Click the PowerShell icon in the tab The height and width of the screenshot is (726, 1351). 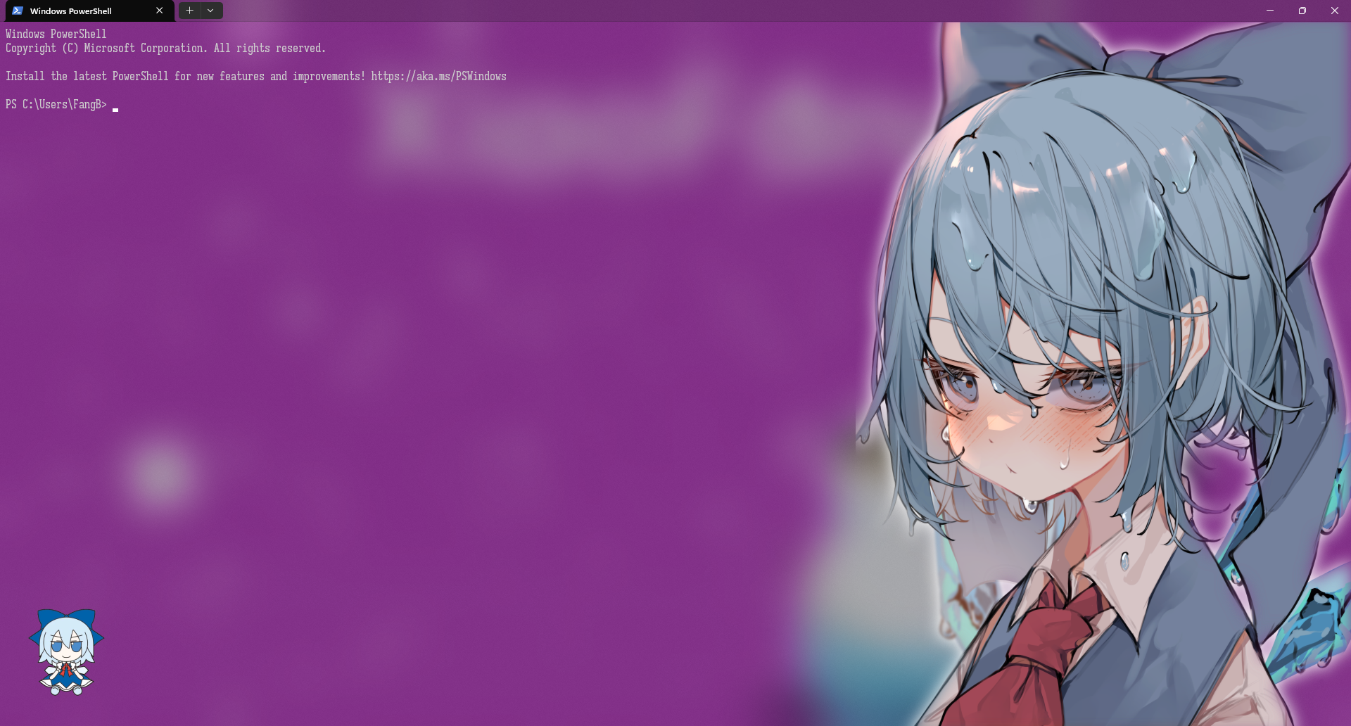(18, 11)
